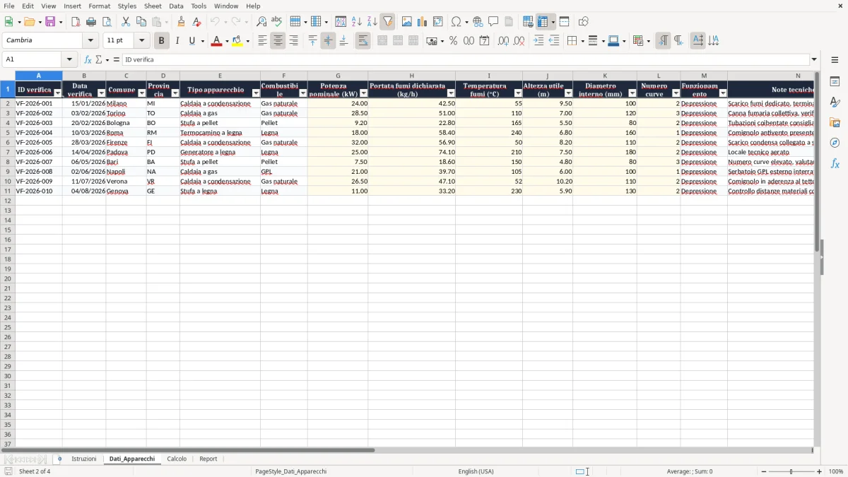Viewport: 848px width, 477px height.
Task: Add a decimal place
Action: (503, 41)
